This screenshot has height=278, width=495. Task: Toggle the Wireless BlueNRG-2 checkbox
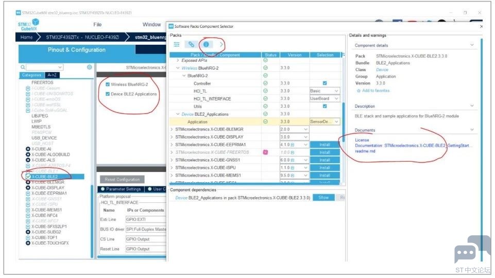pos(108,84)
